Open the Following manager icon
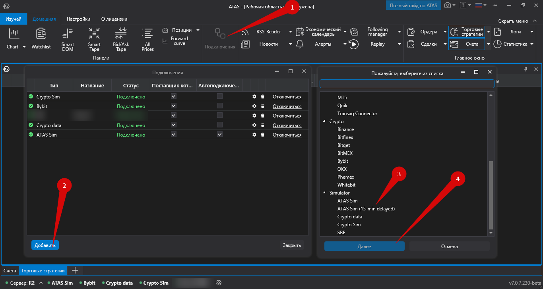The image size is (543, 289). [x=354, y=32]
